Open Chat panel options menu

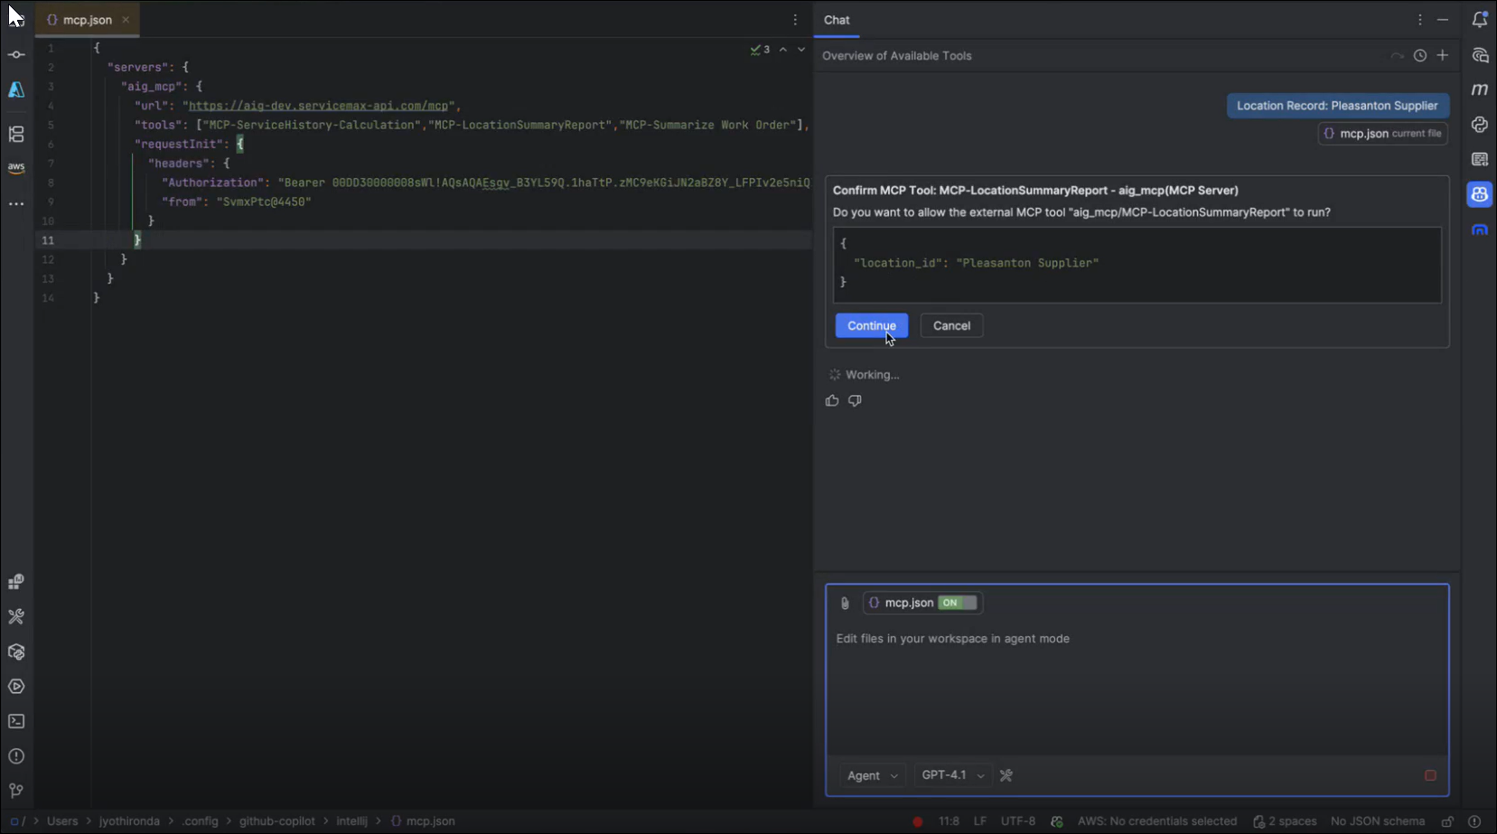pyautogui.click(x=1420, y=20)
